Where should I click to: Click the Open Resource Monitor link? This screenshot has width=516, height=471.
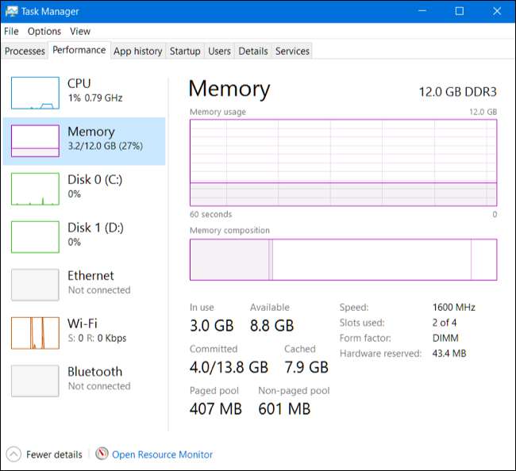[x=162, y=454]
